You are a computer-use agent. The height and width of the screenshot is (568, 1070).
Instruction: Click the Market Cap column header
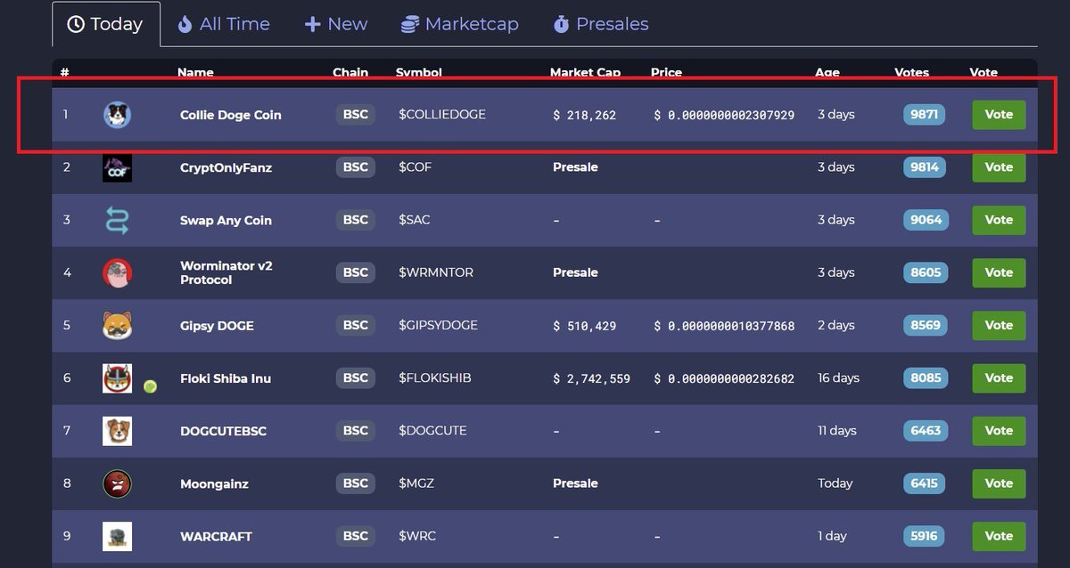tap(585, 72)
